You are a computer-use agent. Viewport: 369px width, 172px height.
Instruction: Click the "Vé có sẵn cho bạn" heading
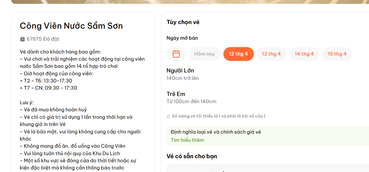(192, 156)
